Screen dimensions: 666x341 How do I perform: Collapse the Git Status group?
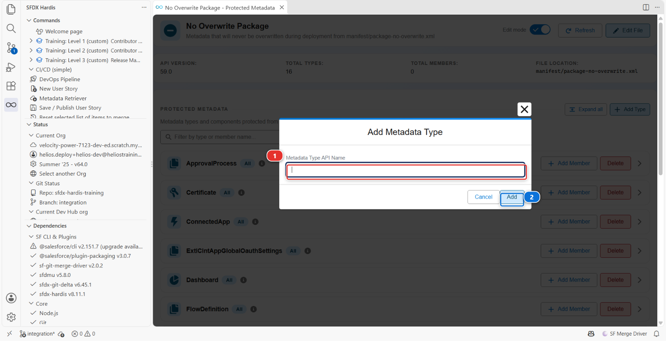click(x=31, y=183)
